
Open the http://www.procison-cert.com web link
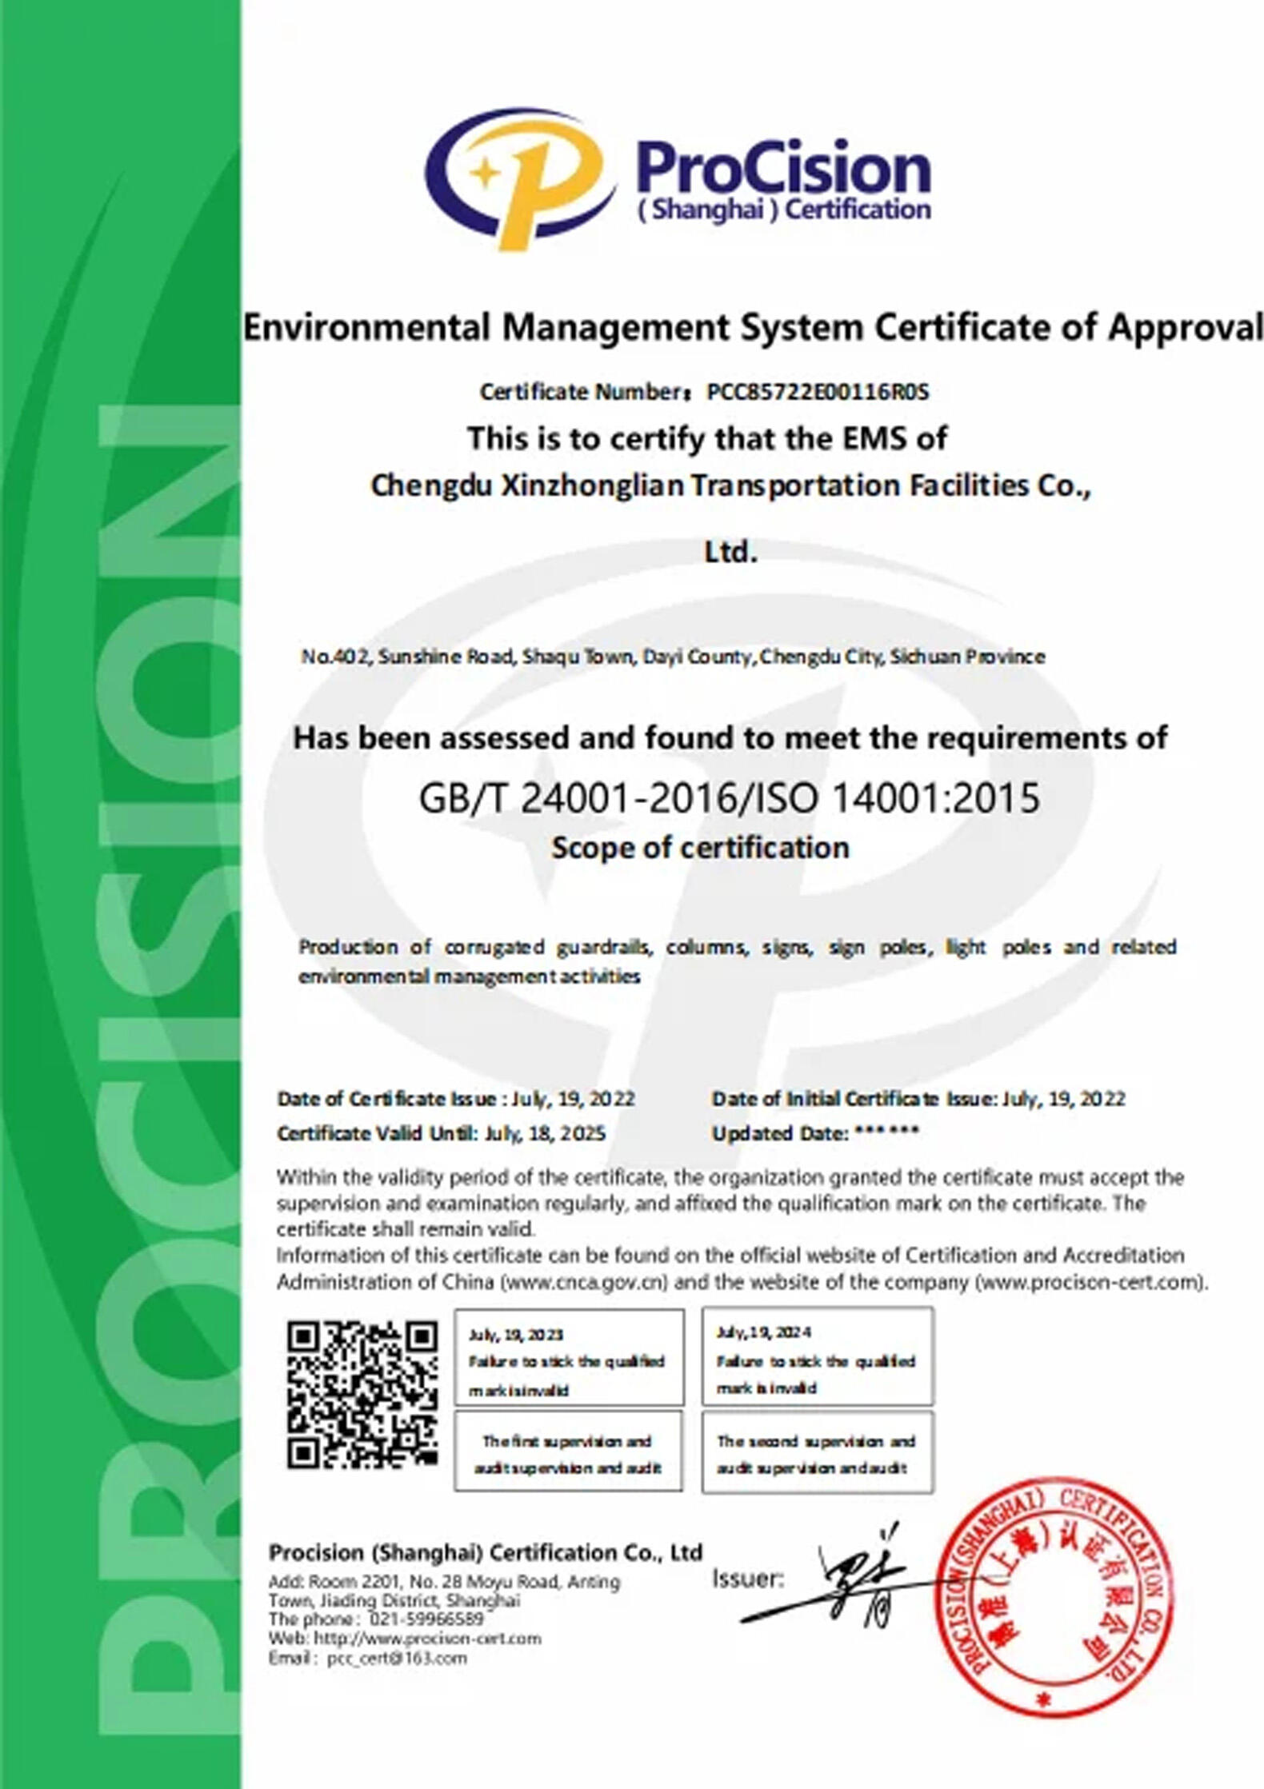[427, 1638]
